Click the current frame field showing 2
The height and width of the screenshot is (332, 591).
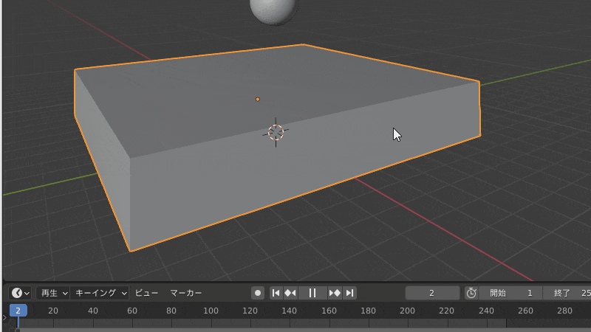pos(432,293)
